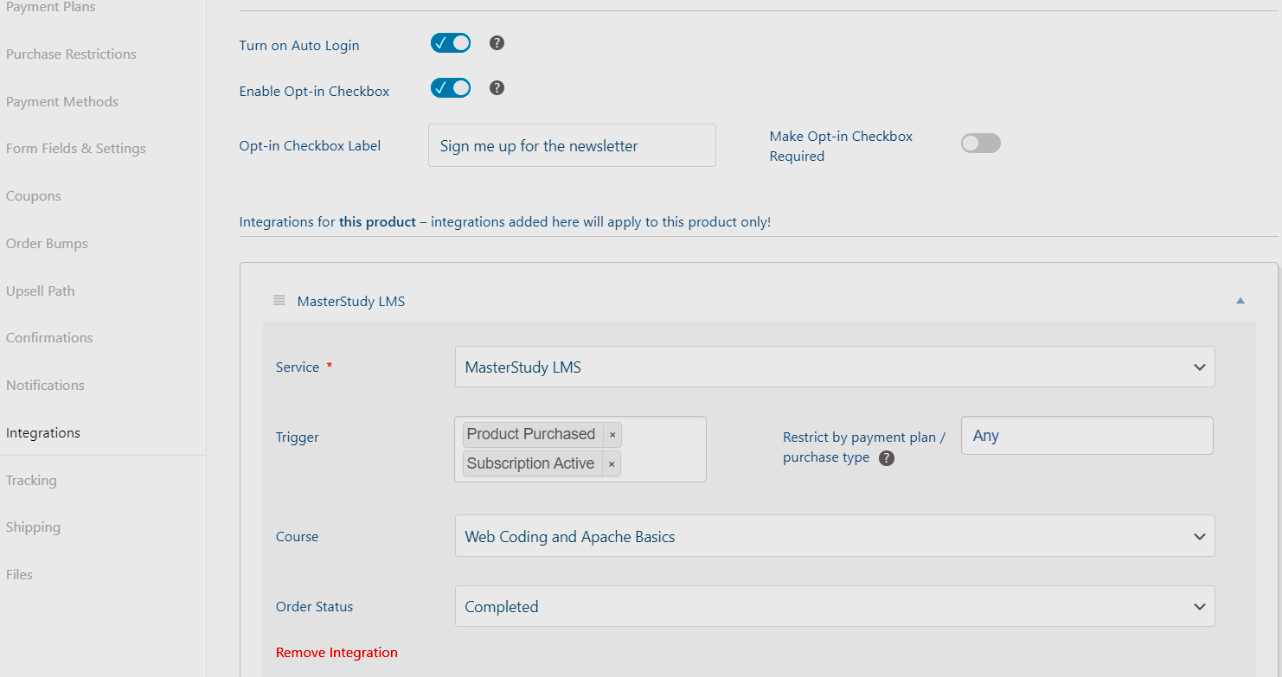
Task: Enable Make Opt-in Checkbox Required
Action: pos(980,143)
